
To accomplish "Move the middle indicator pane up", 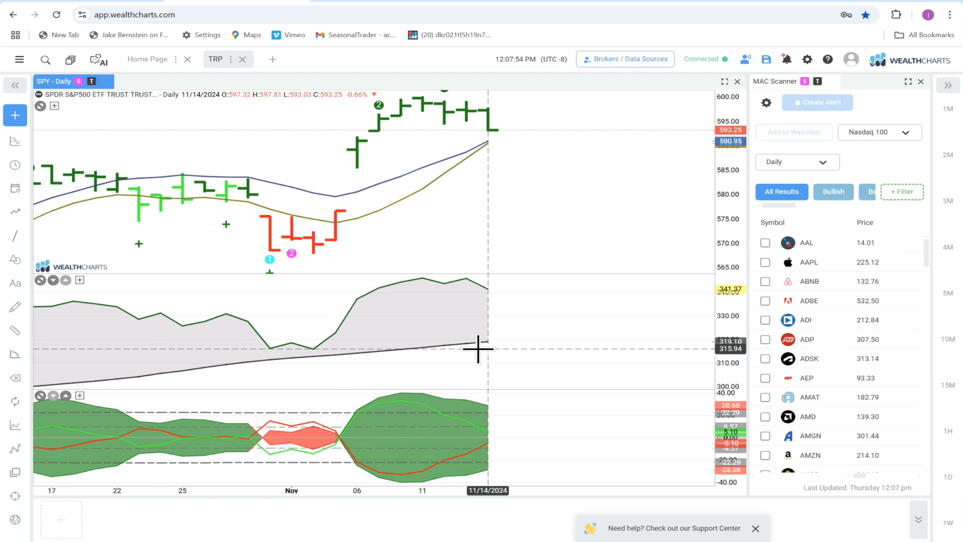I will 66,280.
